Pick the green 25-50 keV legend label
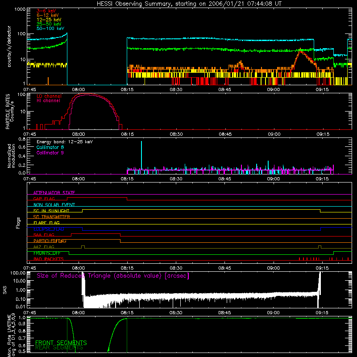 pos(49,24)
